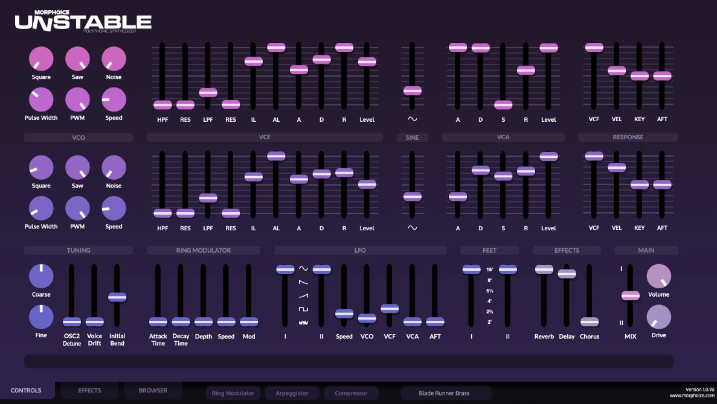
Task: Select the ramp waveform in the LFO shape list
Action: tap(303, 296)
